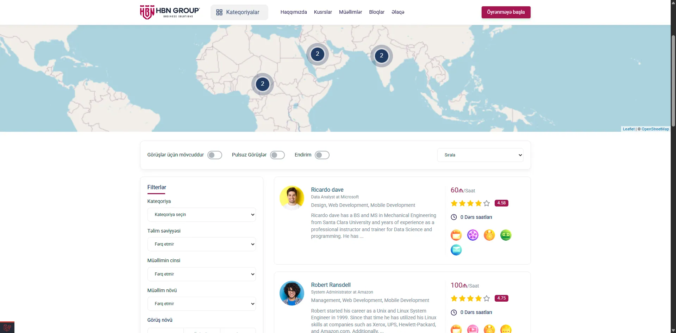Open Robert Ransdell's profile name link
The image size is (676, 333).
tap(331, 285)
